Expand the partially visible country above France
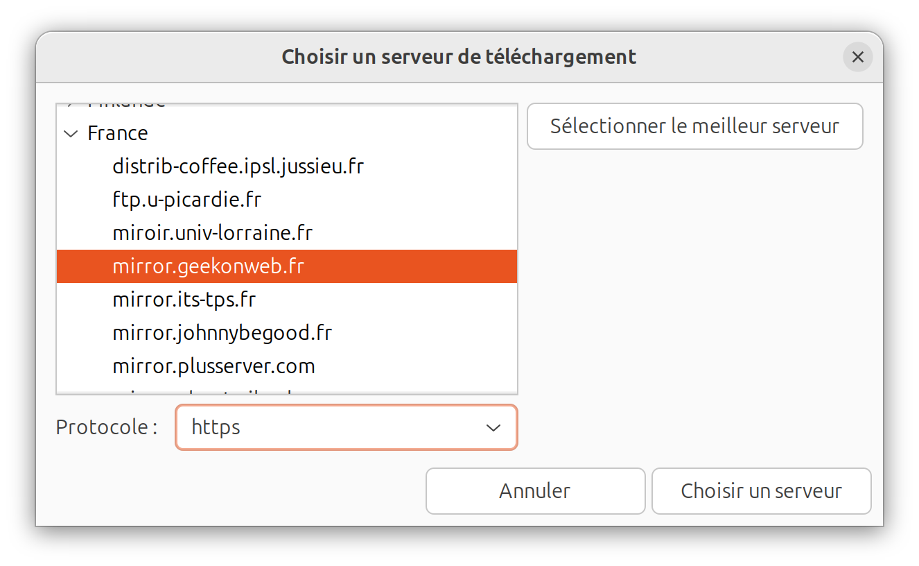The image size is (919, 566). click(71, 106)
